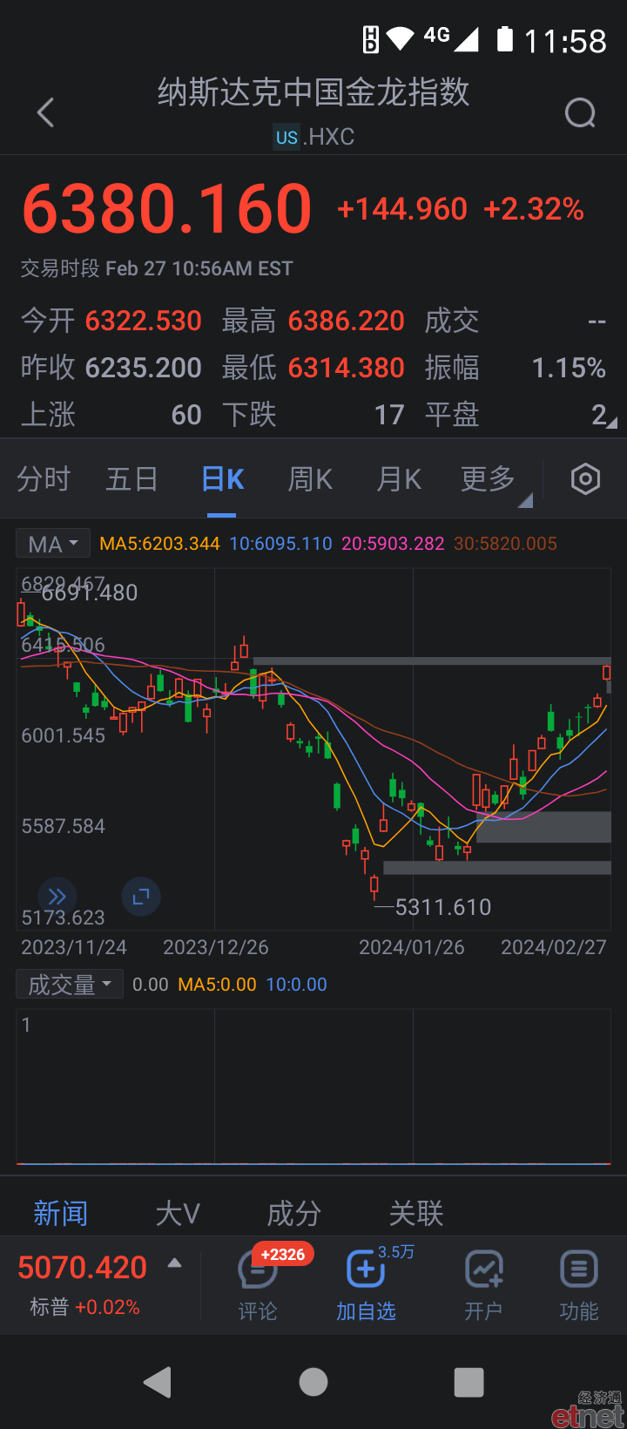The width and height of the screenshot is (627, 1429).
Task: Expand the 更多 chart period menu
Action: 496,479
